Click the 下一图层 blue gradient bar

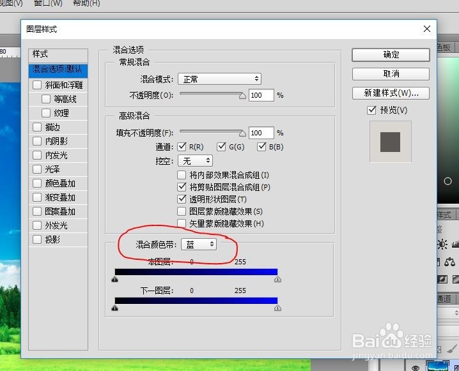click(196, 301)
